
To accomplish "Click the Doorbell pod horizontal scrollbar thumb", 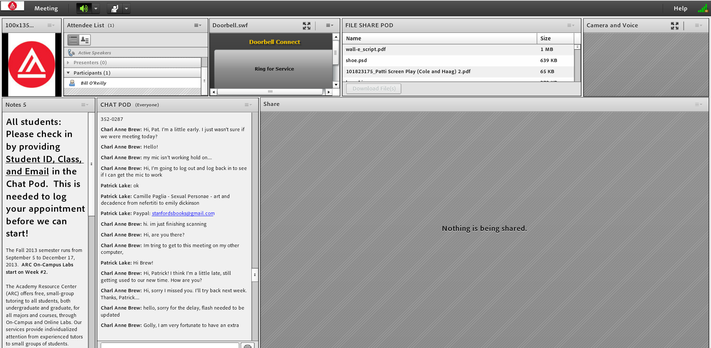I will 270,92.
